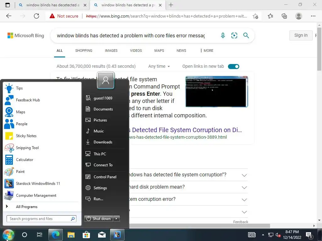This screenshot has width=322, height=241.
Task: Click the Search programs and files box
Action: 42,219
